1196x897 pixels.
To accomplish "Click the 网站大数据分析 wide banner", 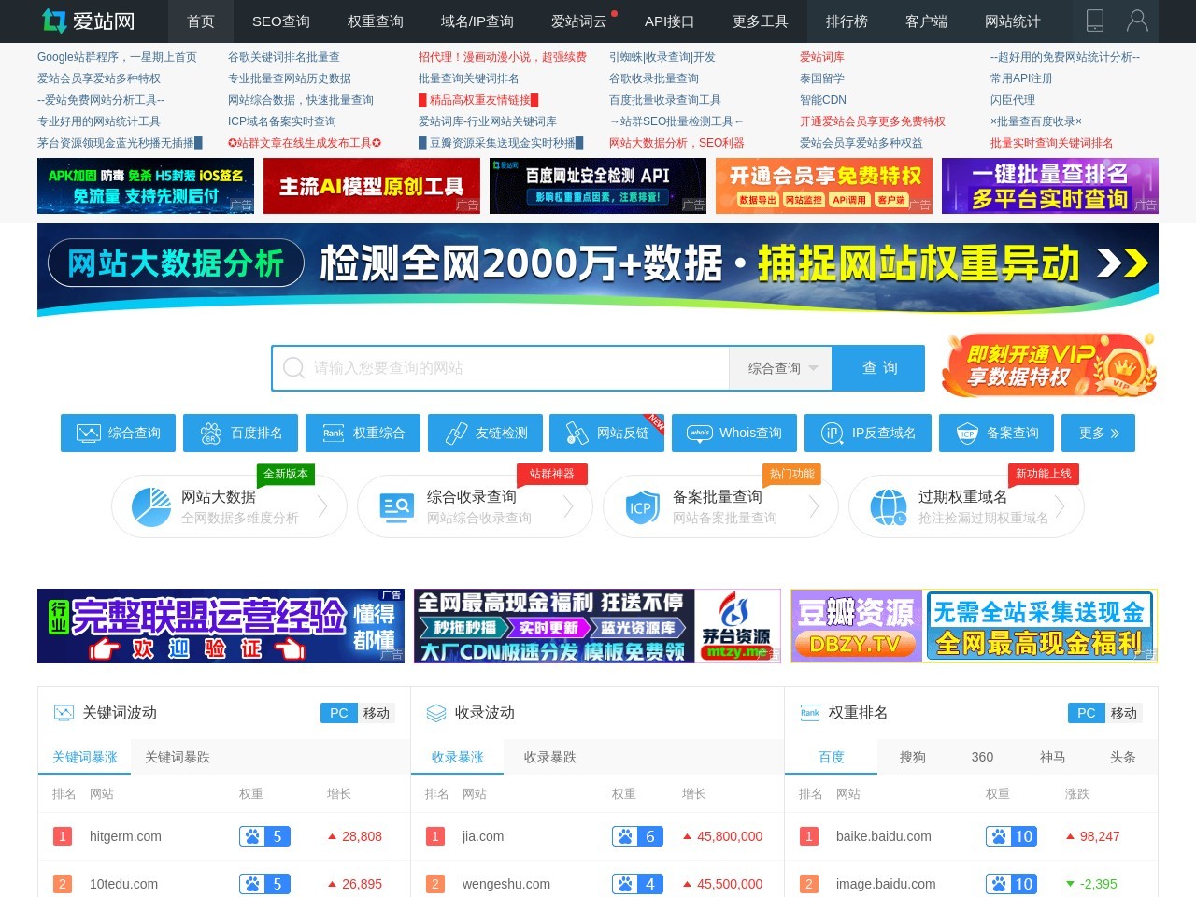I will [x=598, y=269].
